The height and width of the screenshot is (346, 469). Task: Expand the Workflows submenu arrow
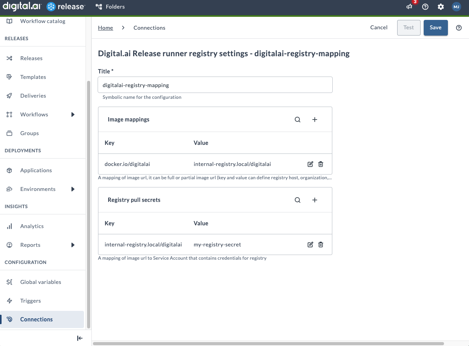73,114
